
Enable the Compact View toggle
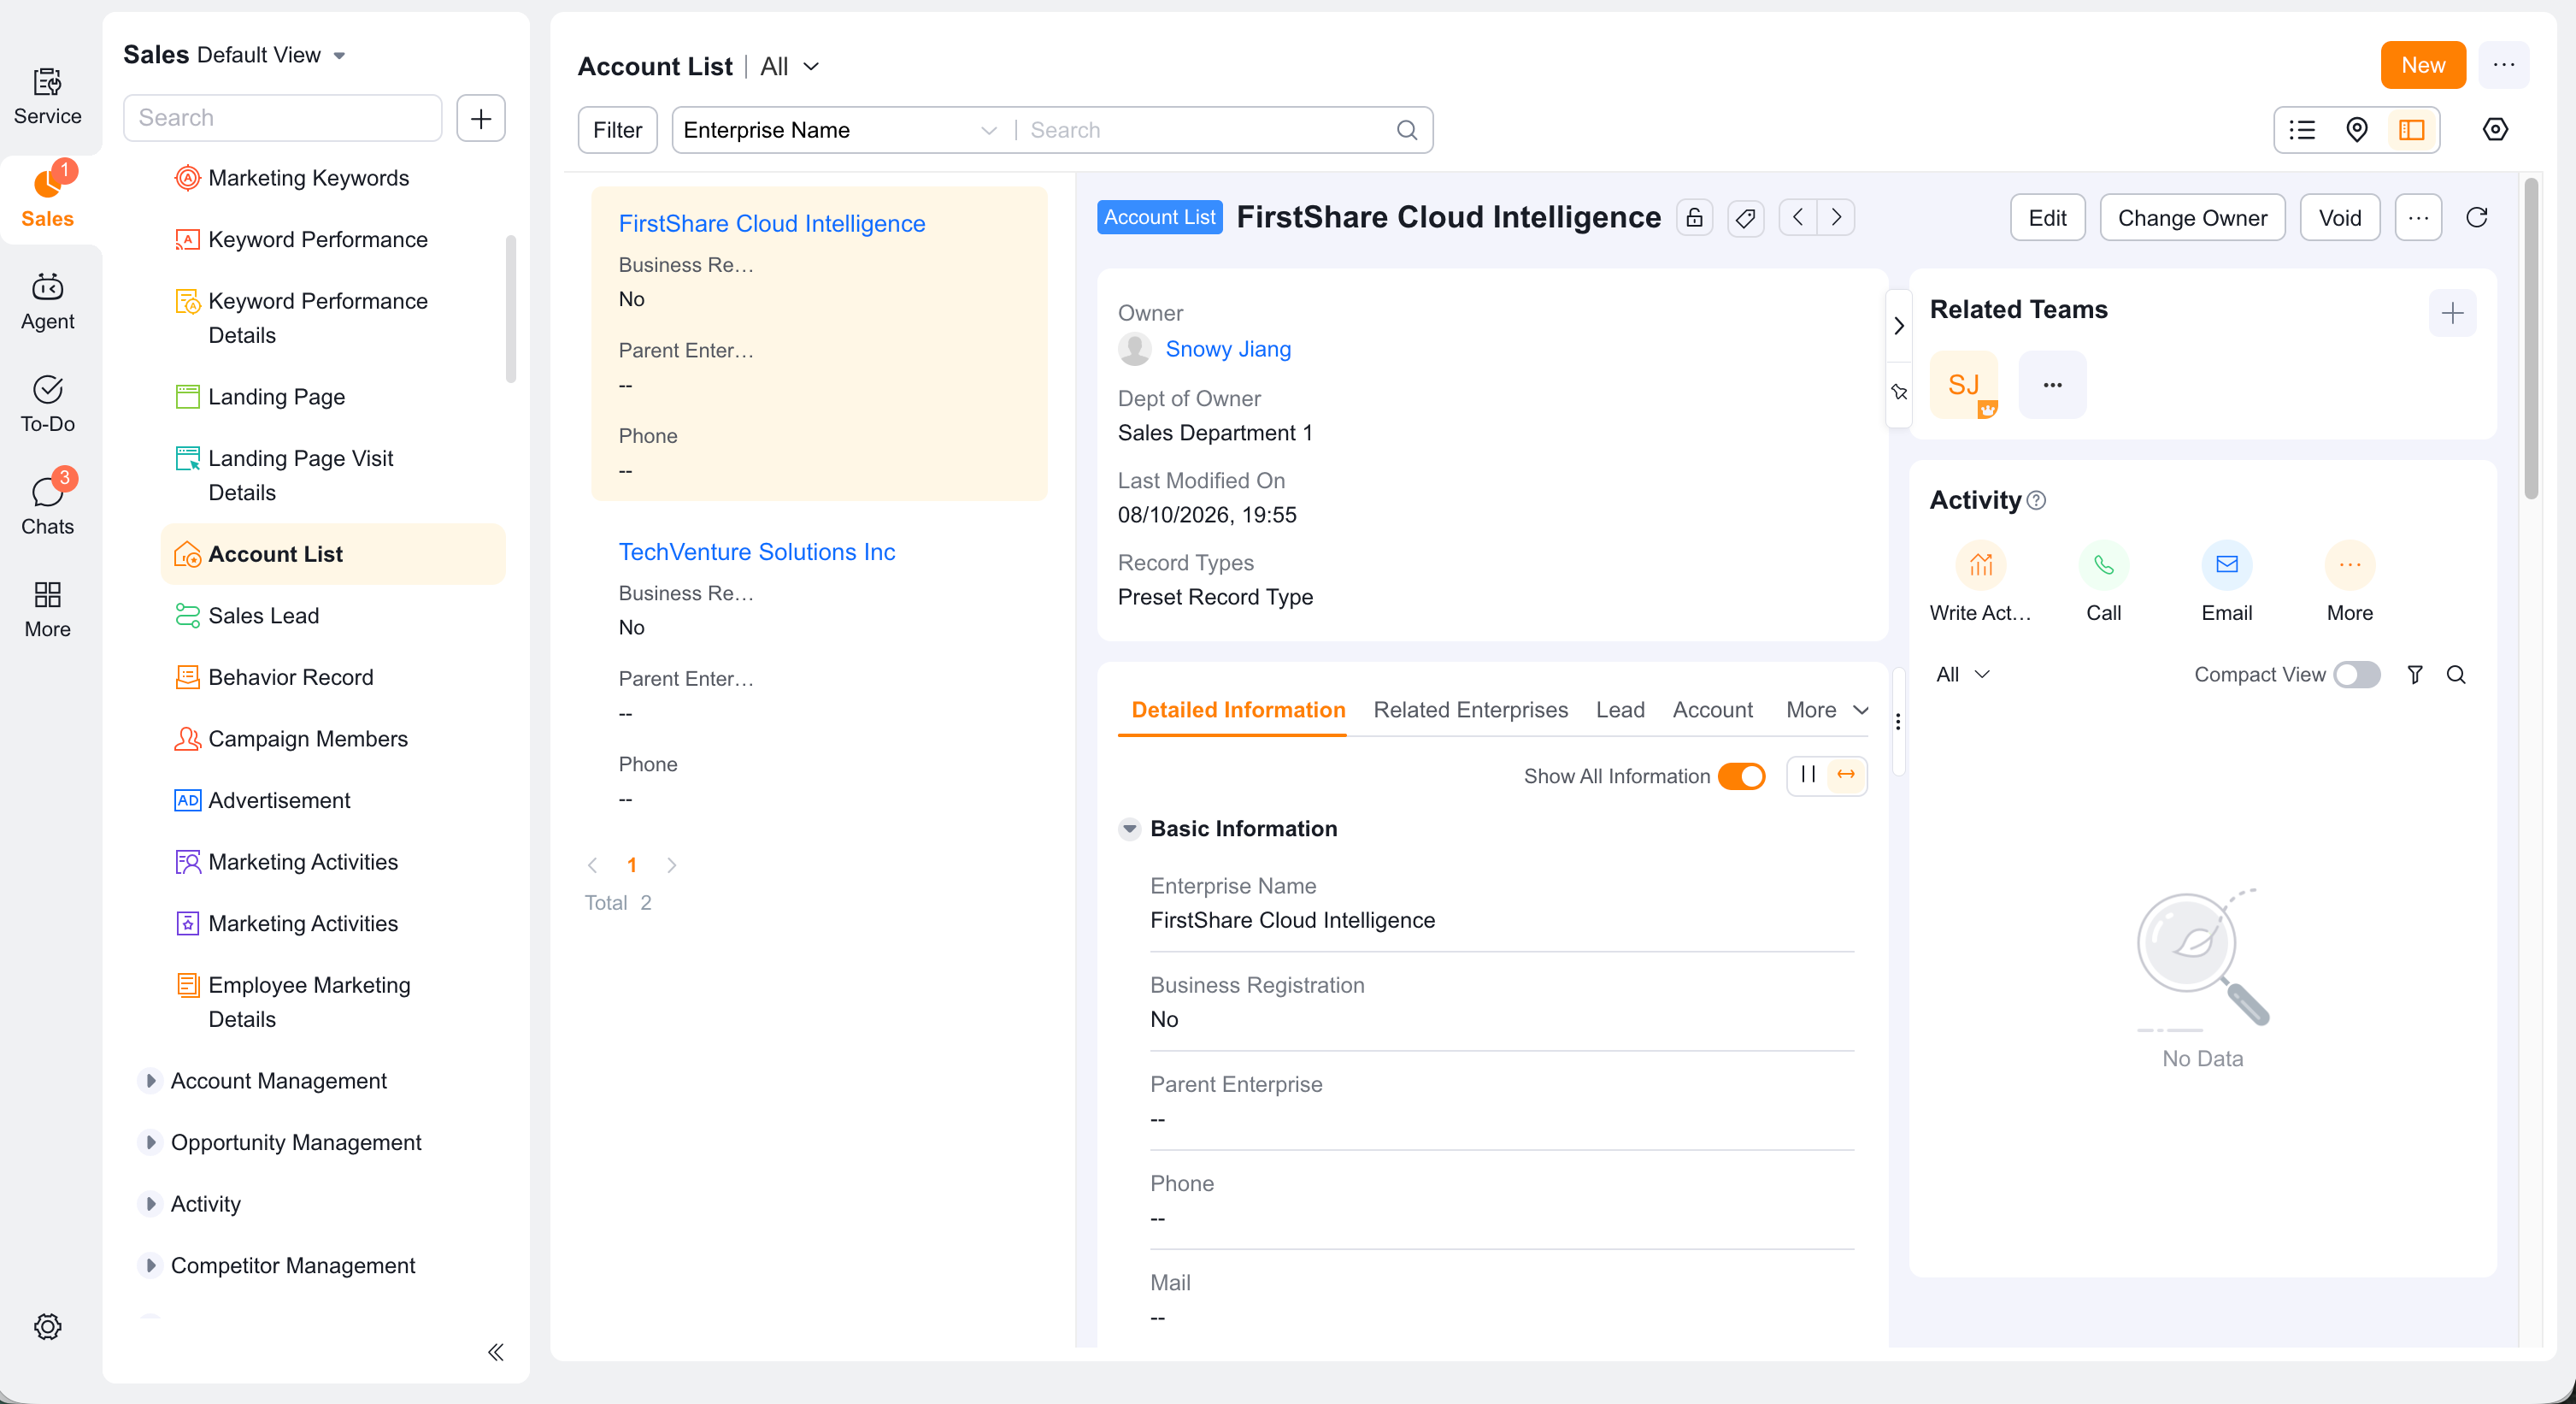click(2356, 675)
